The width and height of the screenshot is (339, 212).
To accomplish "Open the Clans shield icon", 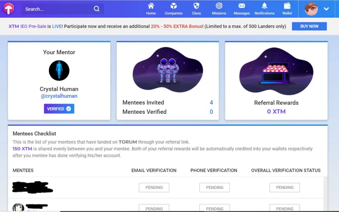I will (196, 6).
